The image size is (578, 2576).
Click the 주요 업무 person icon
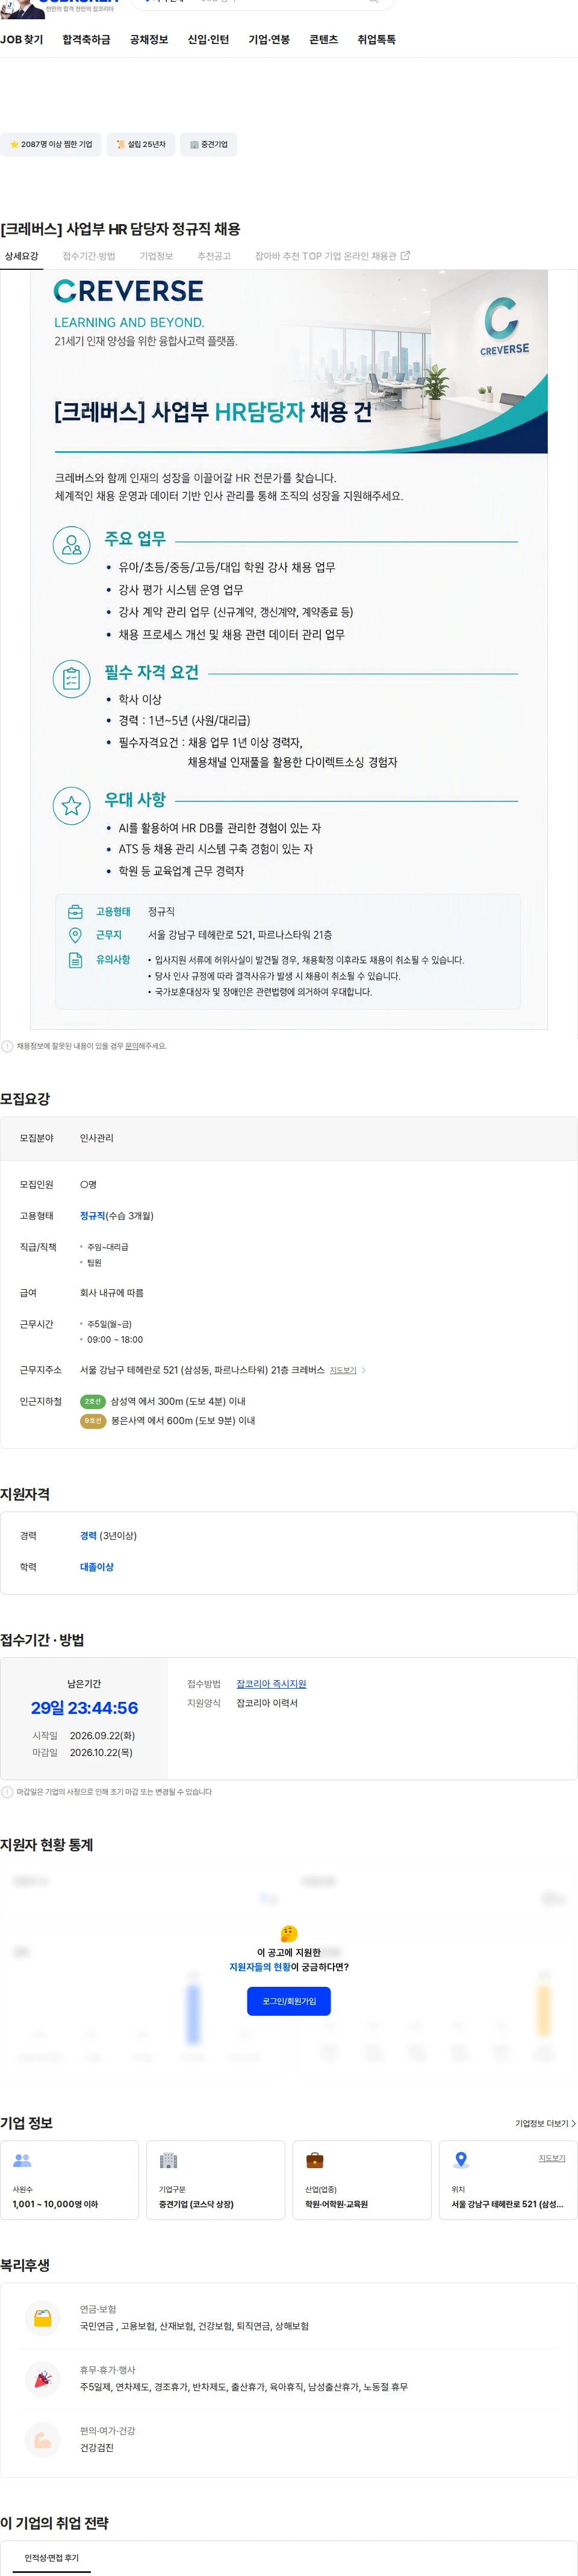click(72, 545)
